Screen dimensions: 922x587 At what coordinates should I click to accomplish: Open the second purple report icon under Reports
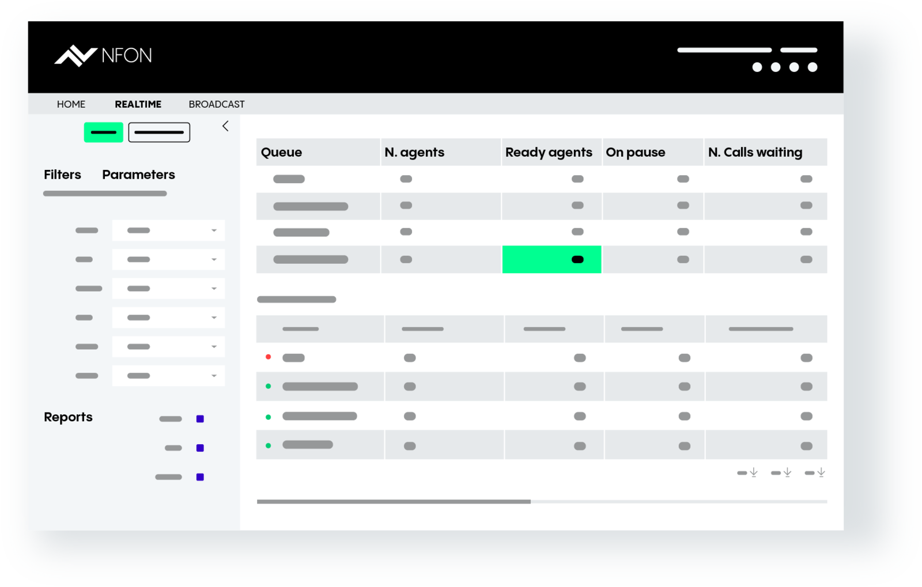(x=200, y=448)
